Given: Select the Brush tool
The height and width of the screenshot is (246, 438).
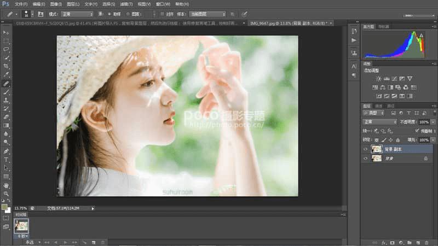Looking at the screenshot, I should point(6,92).
